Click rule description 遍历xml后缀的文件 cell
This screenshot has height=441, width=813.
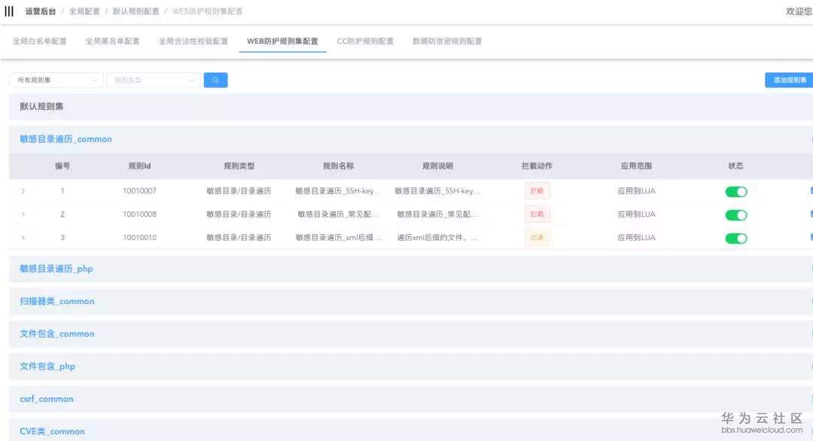(437, 238)
